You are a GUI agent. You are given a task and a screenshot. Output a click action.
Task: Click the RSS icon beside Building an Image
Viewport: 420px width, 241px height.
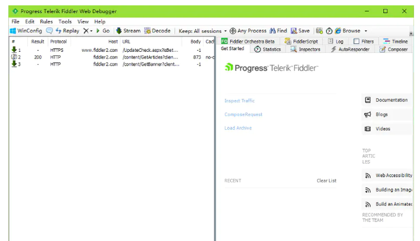(x=368, y=190)
